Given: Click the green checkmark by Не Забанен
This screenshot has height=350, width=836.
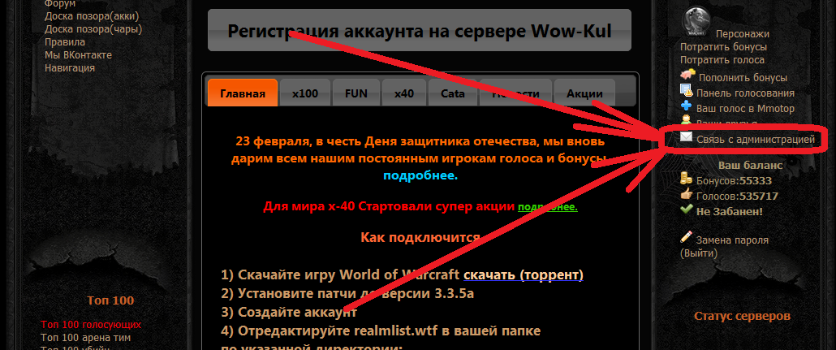Looking at the screenshot, I should (686, 210).
